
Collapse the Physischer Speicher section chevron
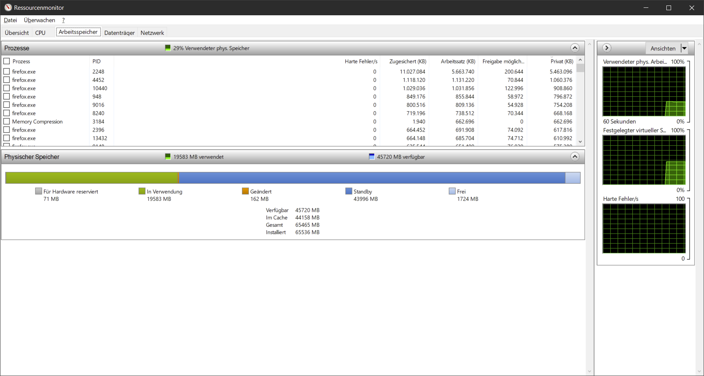575,157
